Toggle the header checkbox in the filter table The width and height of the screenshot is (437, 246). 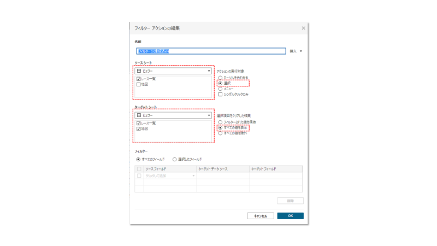(x=139, y=169)
